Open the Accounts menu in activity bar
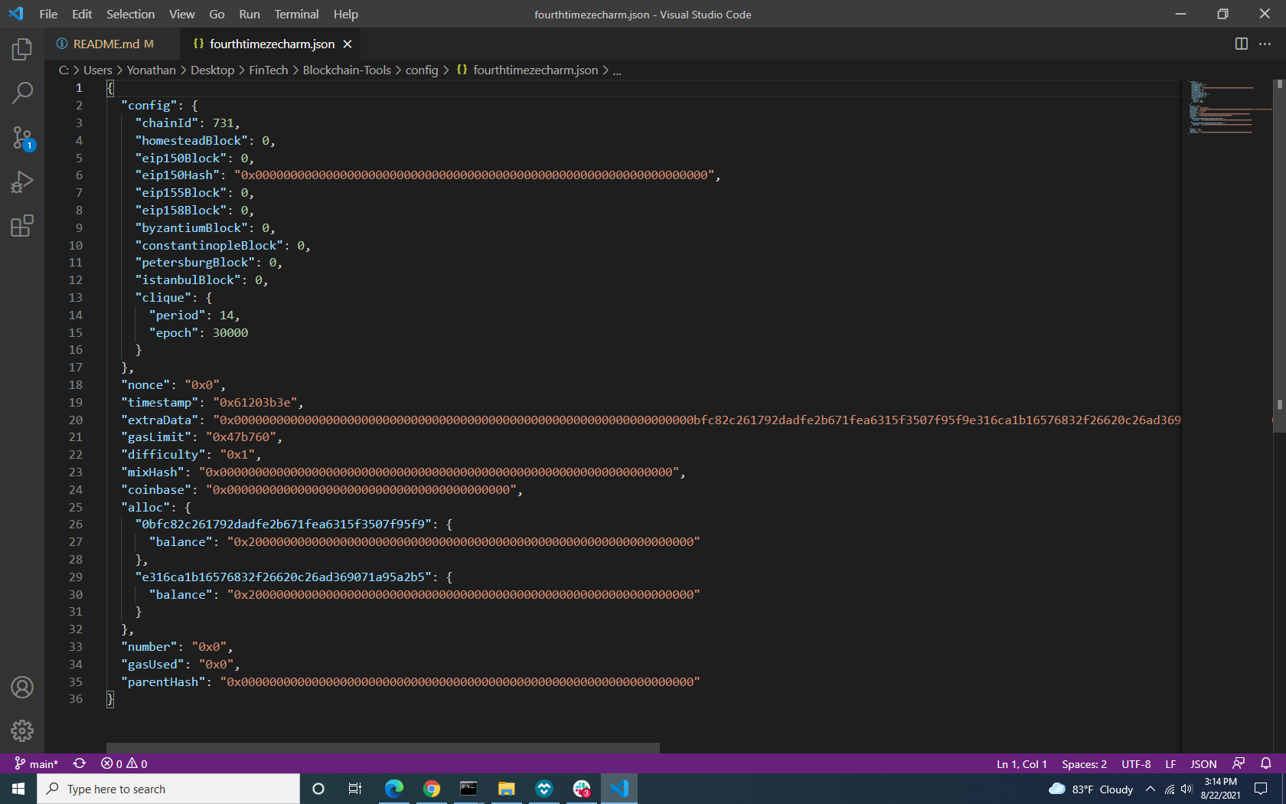1286x804 pixels. (x=22, y=688)
